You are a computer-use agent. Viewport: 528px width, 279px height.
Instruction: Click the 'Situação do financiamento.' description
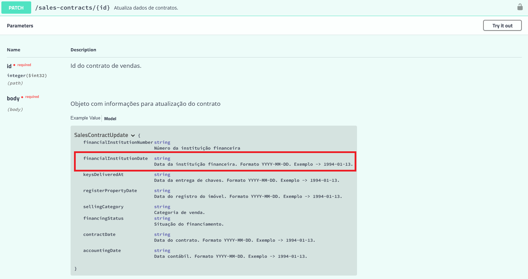tap(189, 224)
